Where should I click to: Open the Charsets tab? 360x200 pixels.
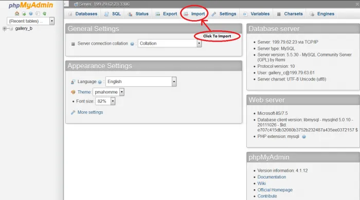point(293,14)
